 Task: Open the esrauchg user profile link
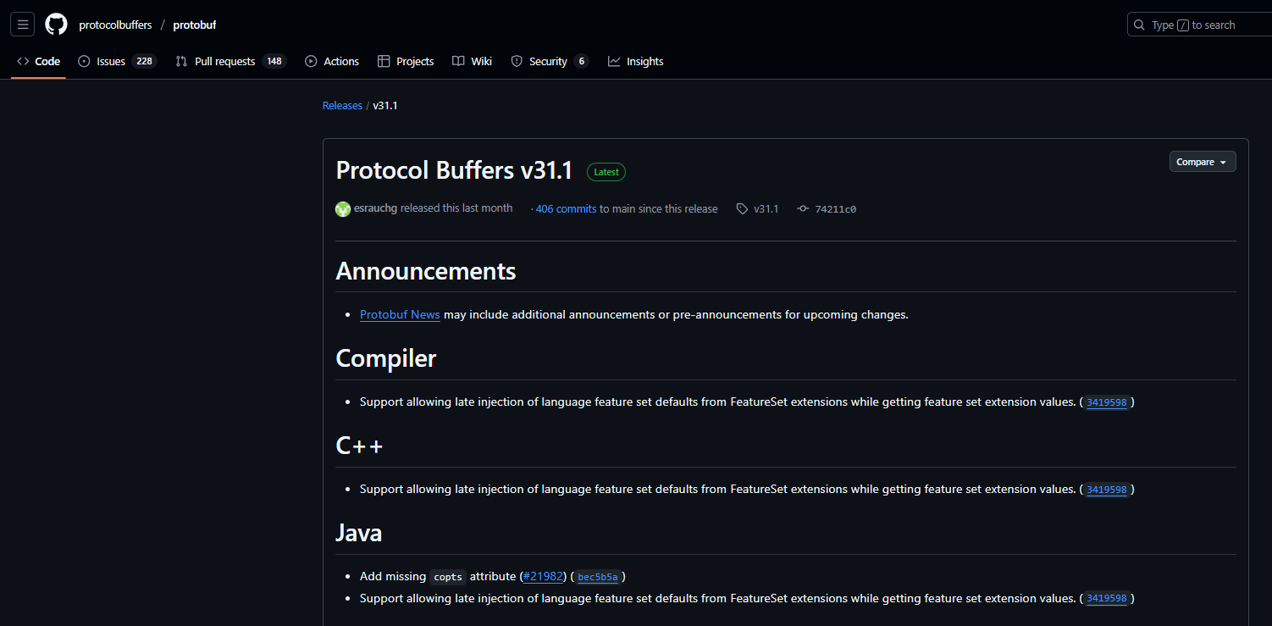(375, 208)
